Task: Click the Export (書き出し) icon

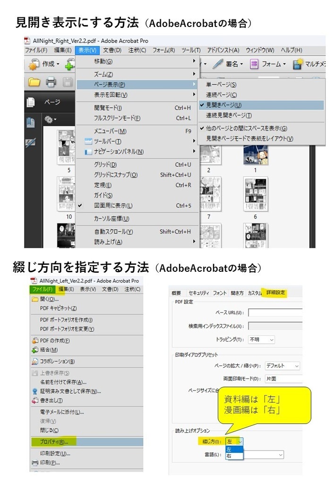Action: [35, 400]
